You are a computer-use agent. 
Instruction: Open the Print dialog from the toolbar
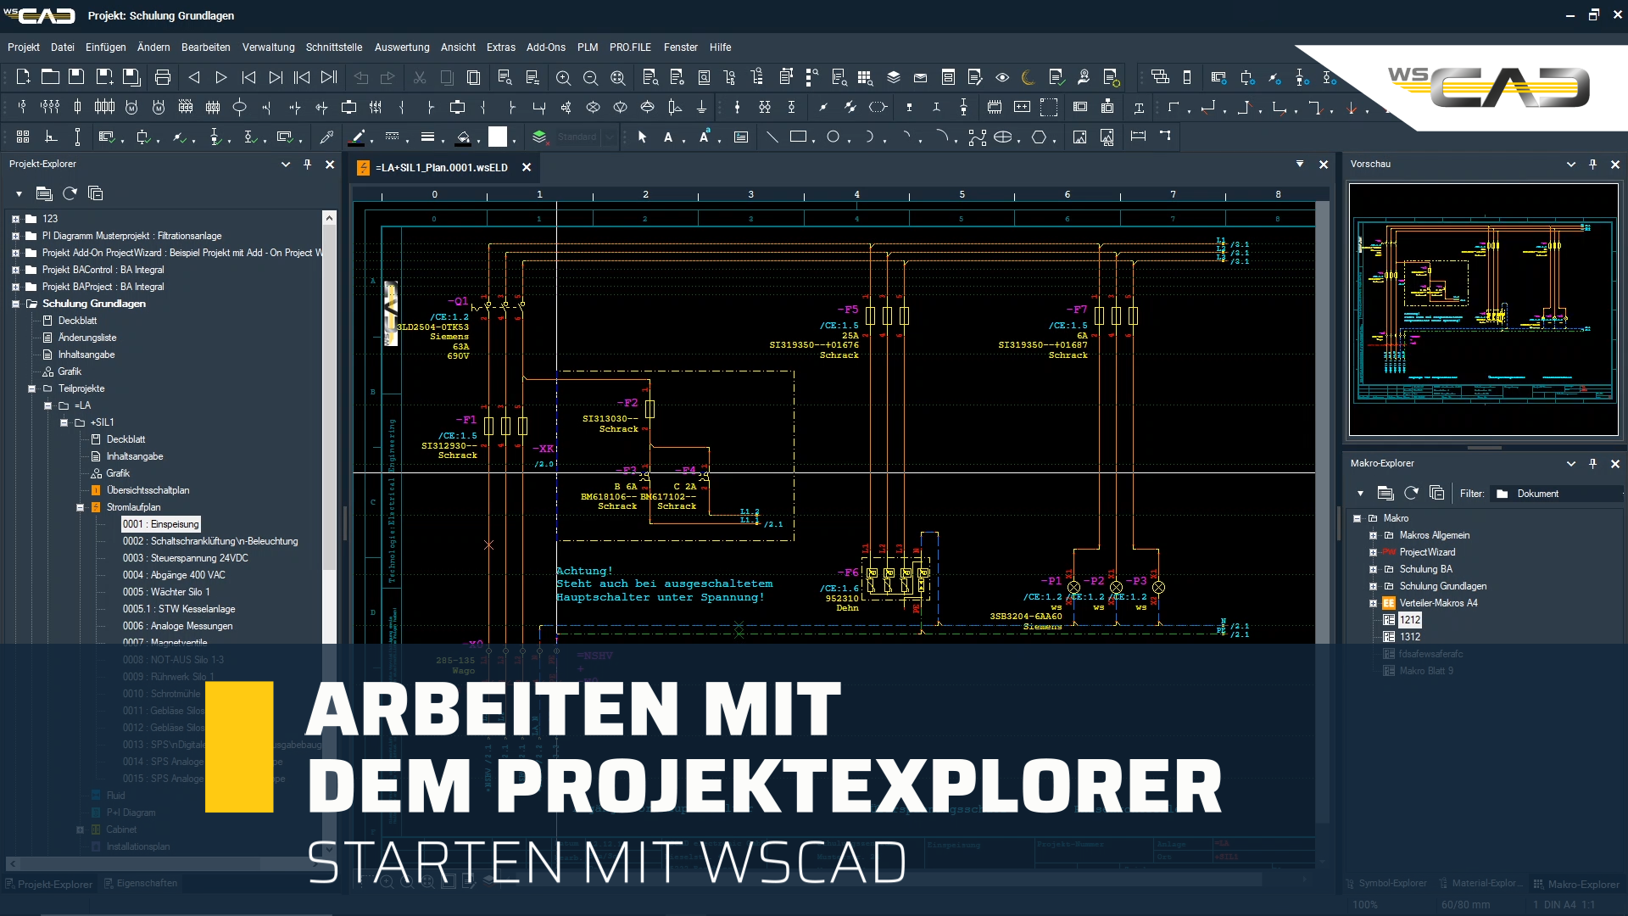click(162, 77)
